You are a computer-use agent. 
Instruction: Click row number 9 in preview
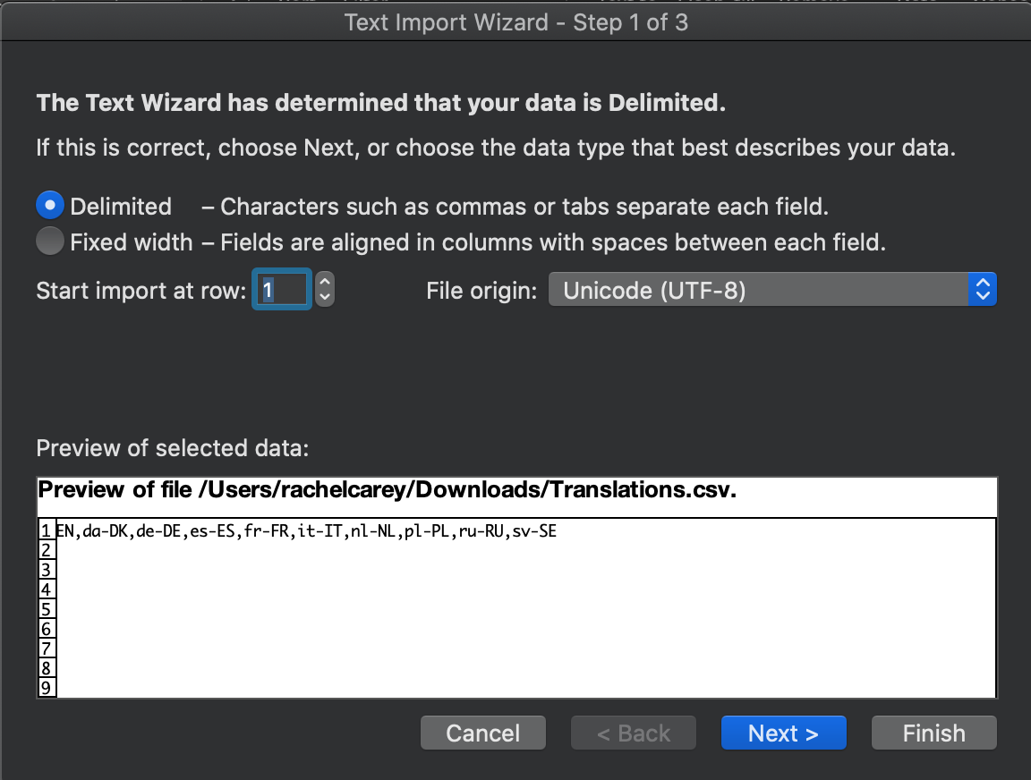(x=47, y=688)
